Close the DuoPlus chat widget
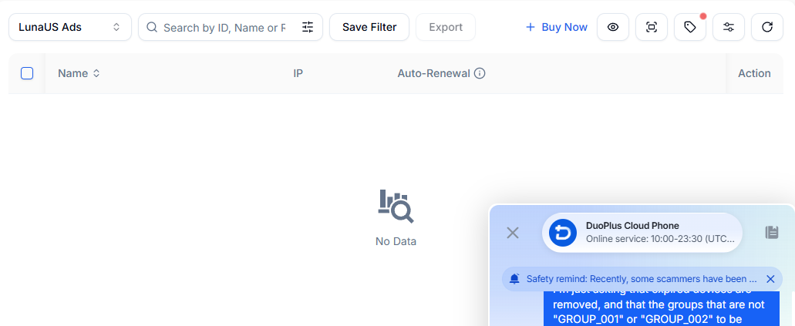 pyautogui.click(x=513, y=233)
